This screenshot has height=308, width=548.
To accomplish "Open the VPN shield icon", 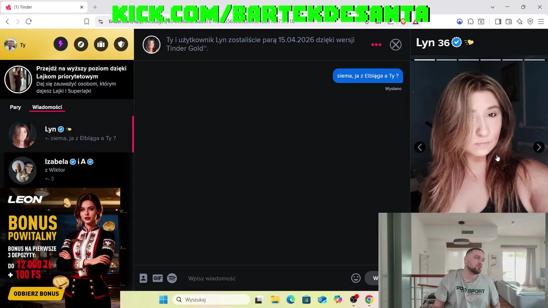I will coord(530,21).
